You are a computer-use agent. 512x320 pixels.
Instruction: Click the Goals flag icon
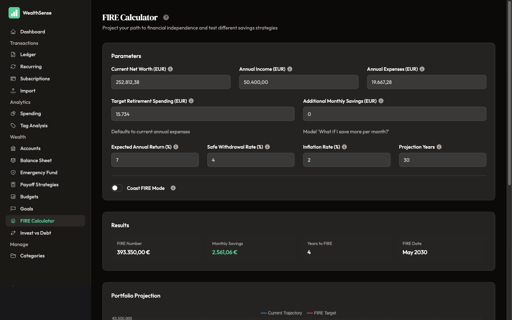pyautogui.click(x=13, y=209)
